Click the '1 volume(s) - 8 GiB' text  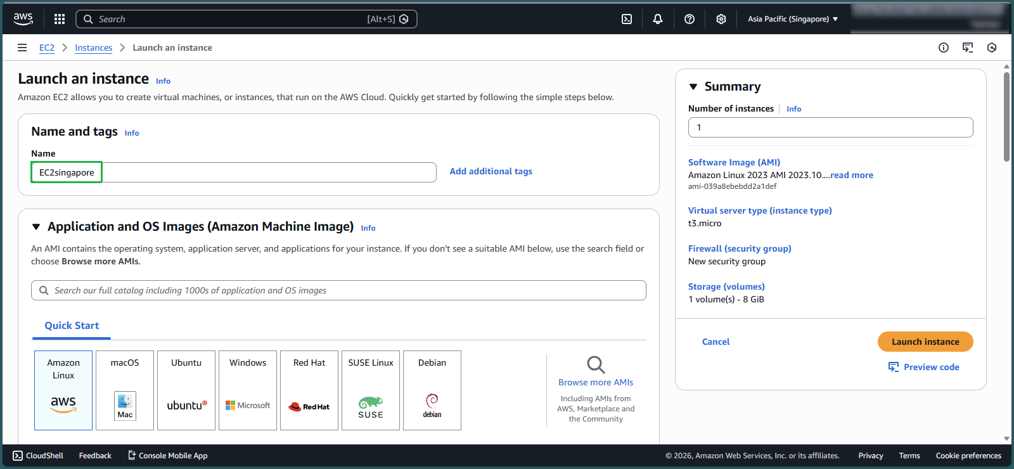[x=726, y=299]
